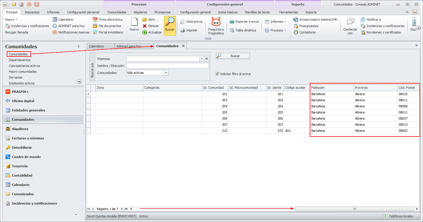
Task: Click the Imprimir printer icon
Action: point(183,30)
